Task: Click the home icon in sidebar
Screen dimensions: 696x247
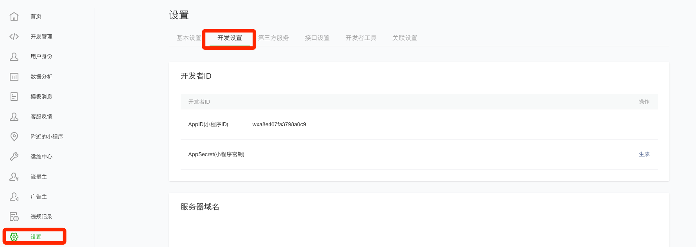Action: pos(14,16)
